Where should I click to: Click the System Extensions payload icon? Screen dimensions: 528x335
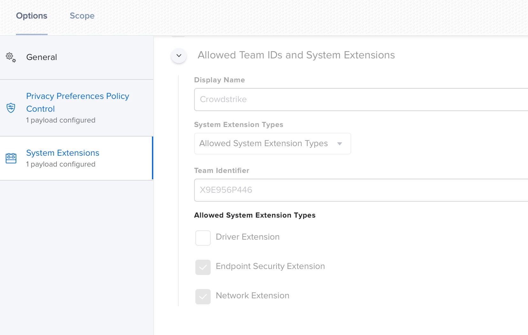[11, 158]
